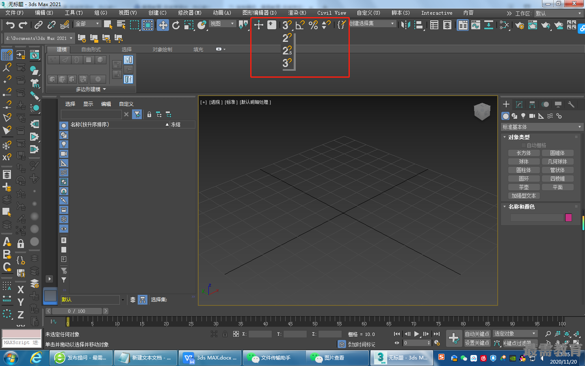Image resolution: width=585 pixels, height=366 pixels.
Task: Click the Redo arrow icon
Action: (23, 25)
